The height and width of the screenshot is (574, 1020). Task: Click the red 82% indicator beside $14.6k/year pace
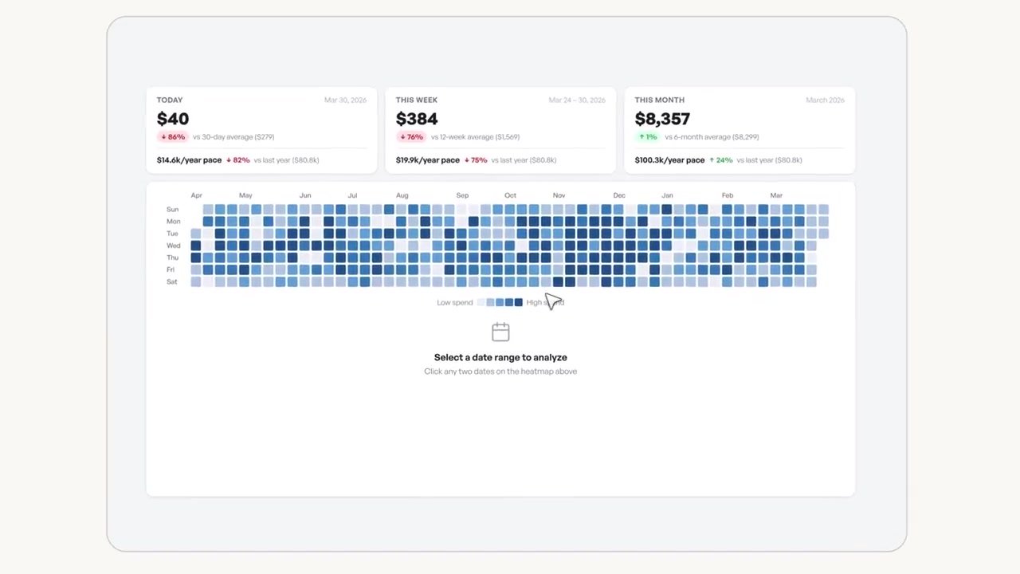(238, 160)
